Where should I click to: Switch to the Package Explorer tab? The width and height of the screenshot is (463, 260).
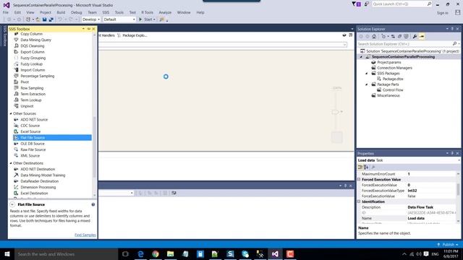coord(132,35)
